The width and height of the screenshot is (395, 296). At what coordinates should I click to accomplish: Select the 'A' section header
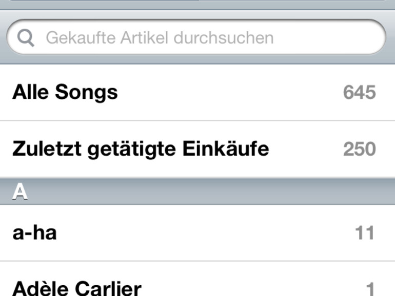19,192
